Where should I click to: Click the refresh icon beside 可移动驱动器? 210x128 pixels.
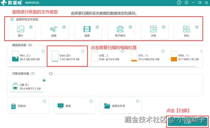(x=51, y=73)
